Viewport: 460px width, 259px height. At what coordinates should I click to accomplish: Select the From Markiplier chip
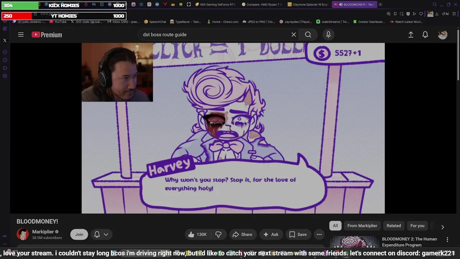coord(362,226)
